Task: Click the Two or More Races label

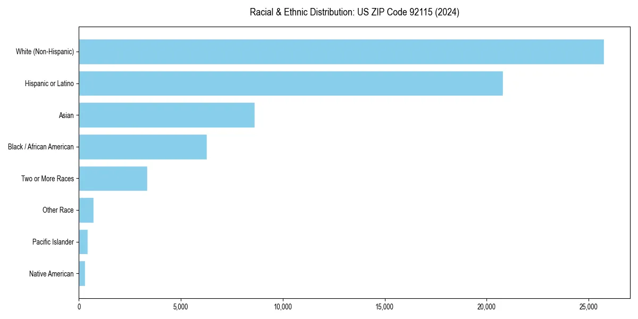Action: pos(47,178)
